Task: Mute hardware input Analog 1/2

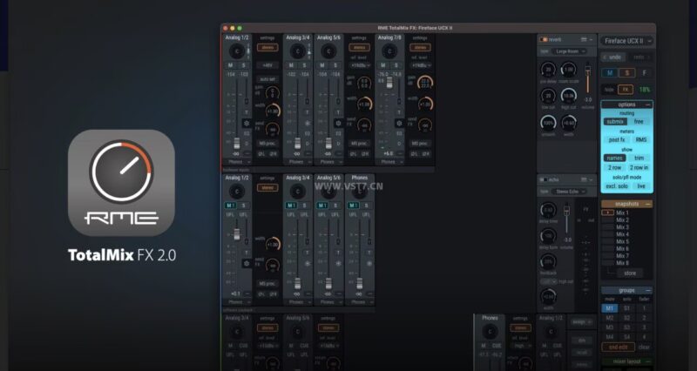Action: pyautogui.click(x=230, y=65)
